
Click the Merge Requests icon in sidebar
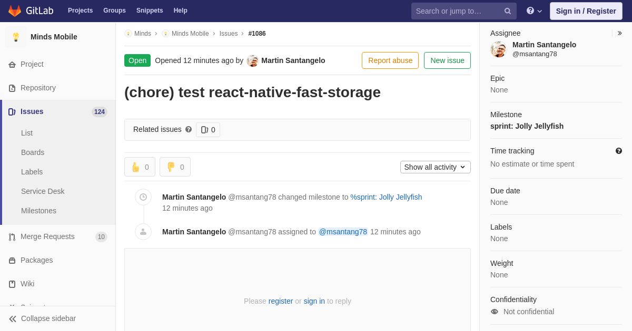[x=12, y=237]
